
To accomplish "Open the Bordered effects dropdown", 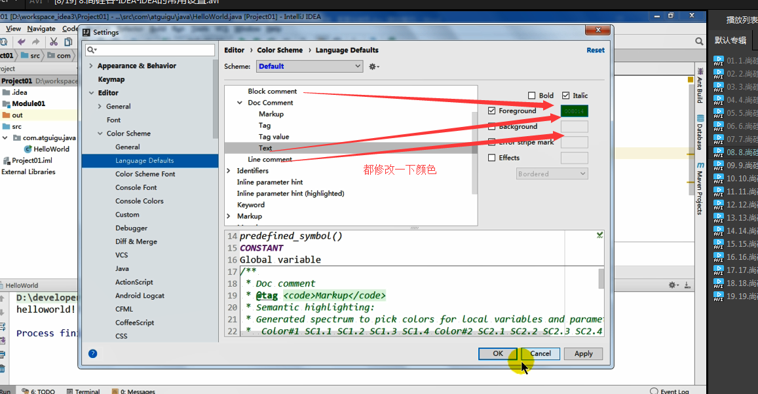I will click(x=552, y=174).
